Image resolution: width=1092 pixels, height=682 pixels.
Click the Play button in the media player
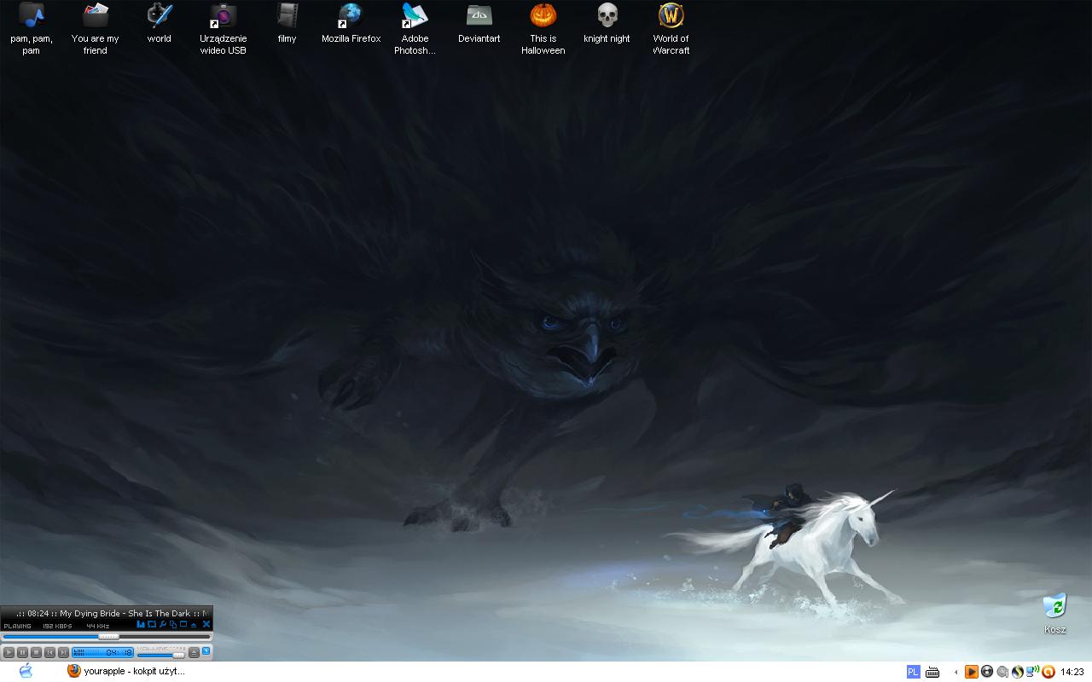(x=9, y=652)
